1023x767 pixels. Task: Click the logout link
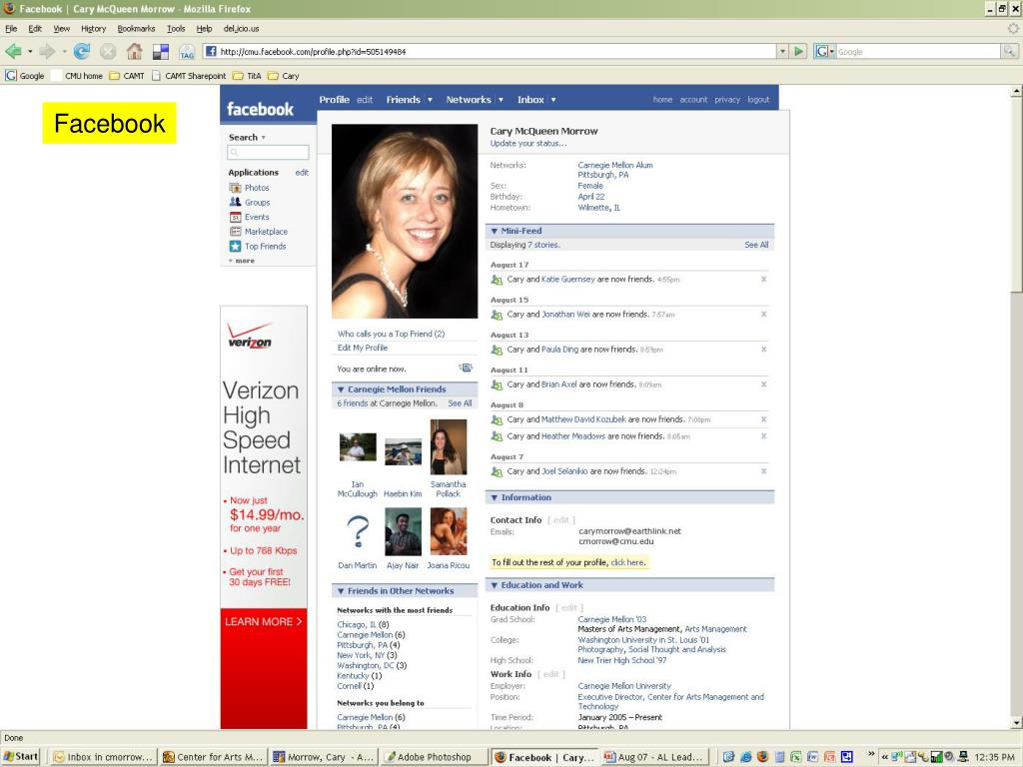coord(758,100)
